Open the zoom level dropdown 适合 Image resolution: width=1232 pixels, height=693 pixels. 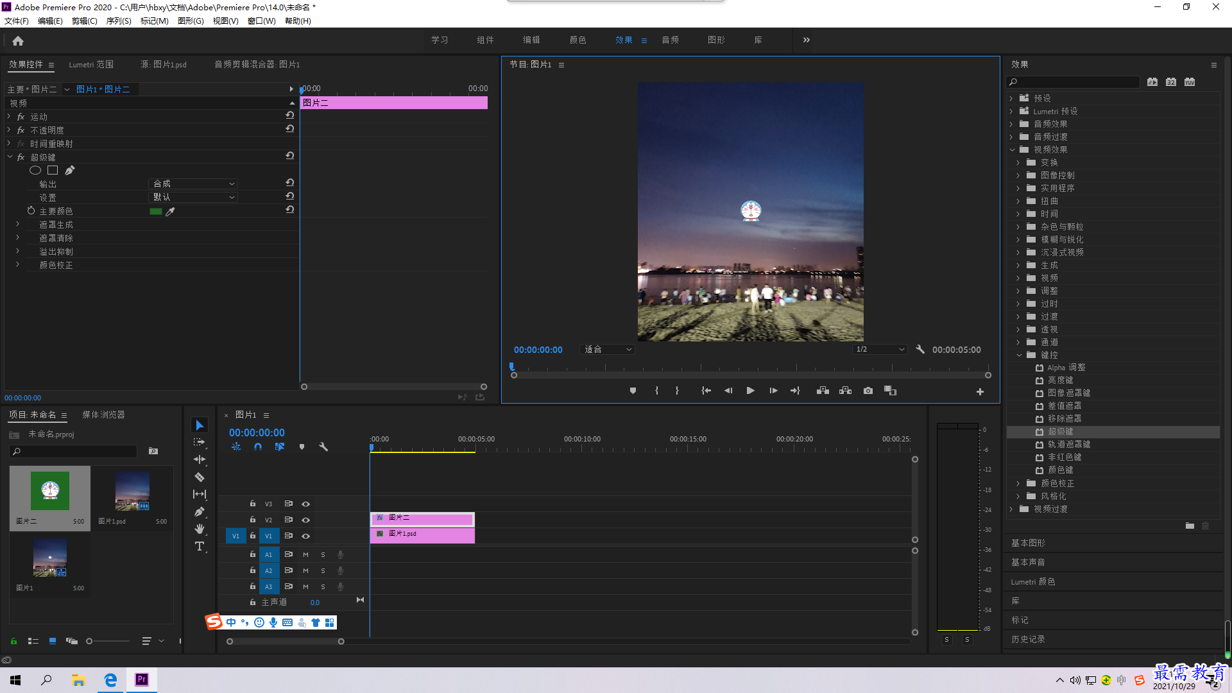pos(607,350)
